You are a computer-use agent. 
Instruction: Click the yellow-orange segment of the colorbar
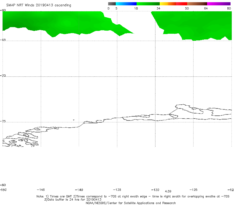168,4
